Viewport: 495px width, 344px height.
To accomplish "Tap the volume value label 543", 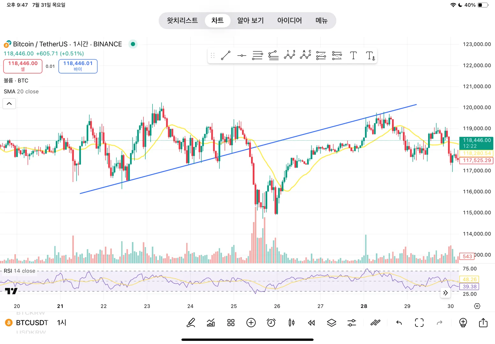I will (467, 256).
